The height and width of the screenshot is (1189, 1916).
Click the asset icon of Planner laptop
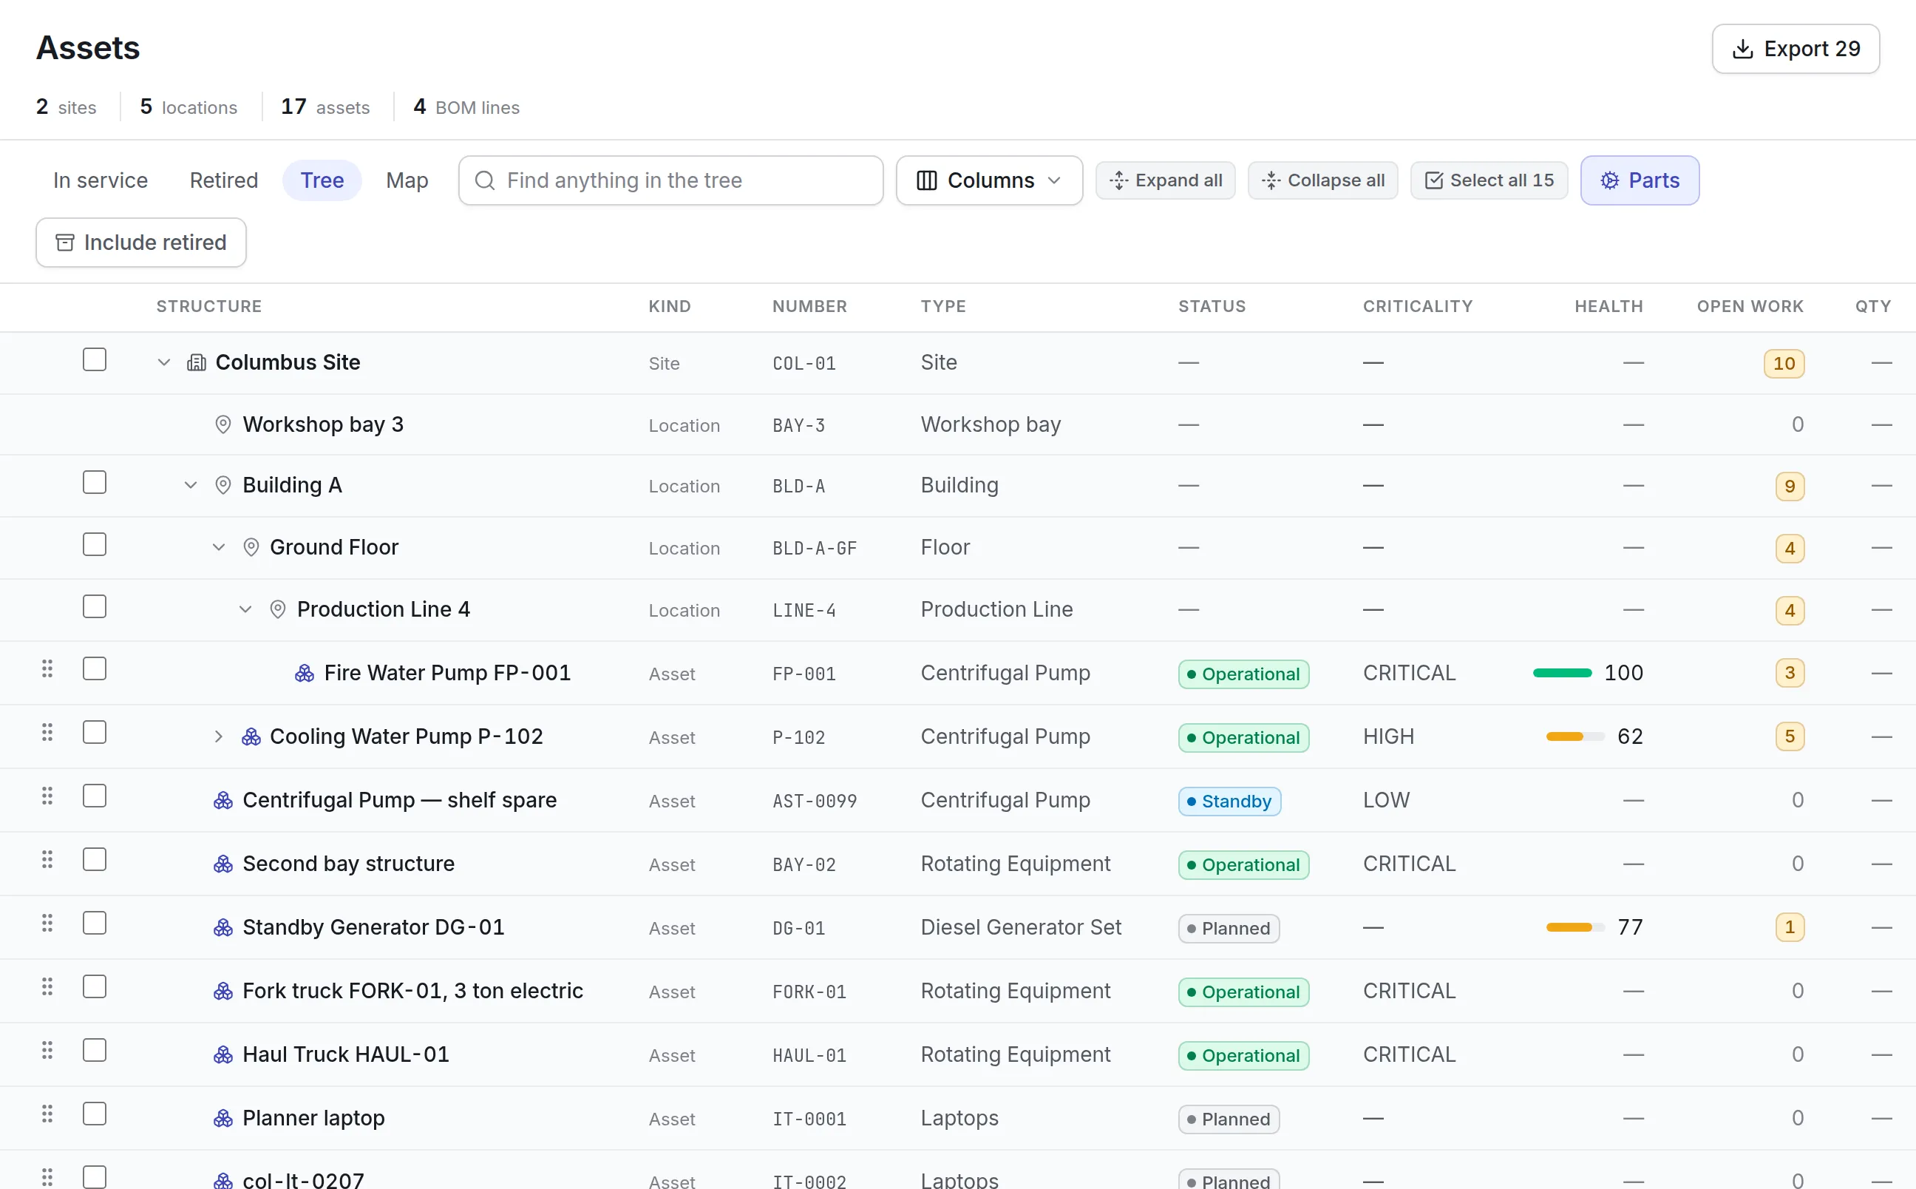coord(223,1118)
